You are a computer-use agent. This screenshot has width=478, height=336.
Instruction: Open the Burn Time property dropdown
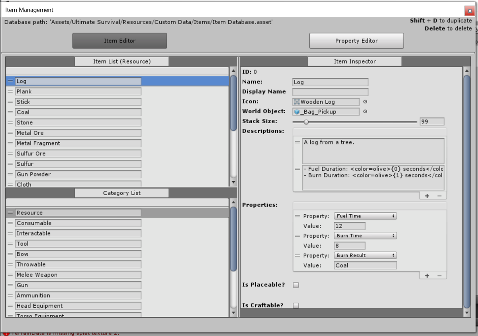(x=365, y=236)
